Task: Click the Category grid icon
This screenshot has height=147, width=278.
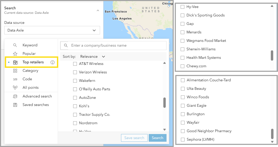Action: (15, 71)
